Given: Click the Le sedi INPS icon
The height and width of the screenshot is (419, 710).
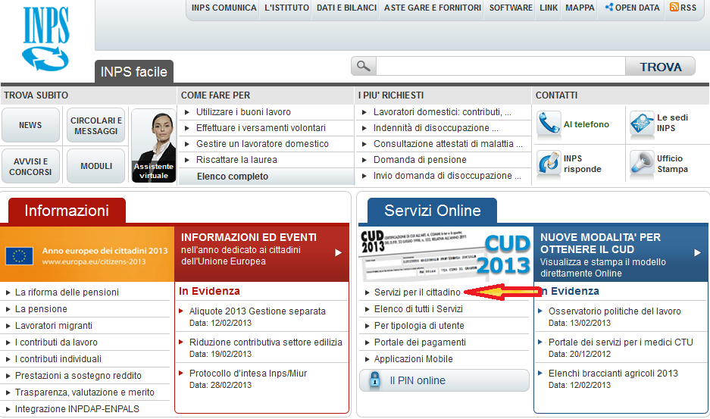Looking at the screenshot, I should click(642, 124).
